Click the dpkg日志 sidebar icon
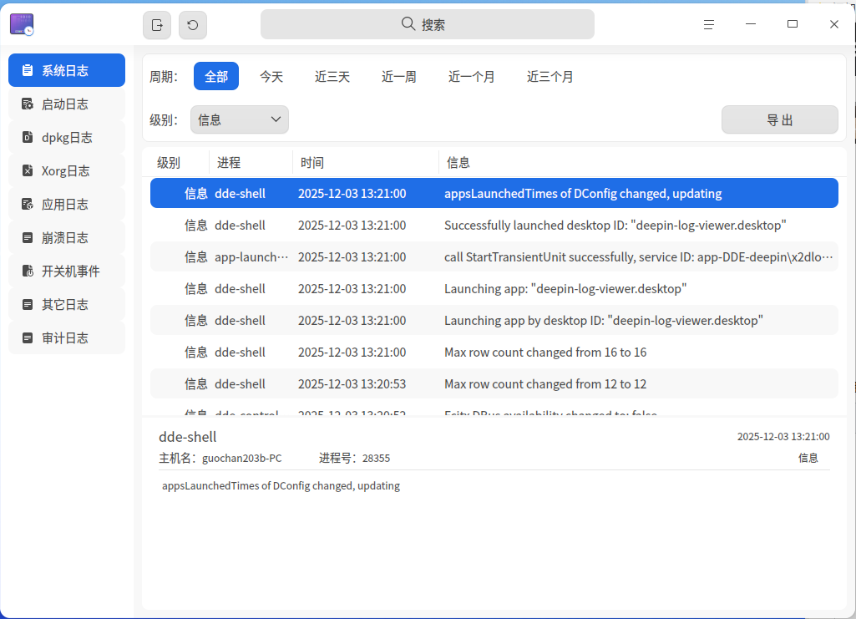856x619 pixels. pos(28,137)
